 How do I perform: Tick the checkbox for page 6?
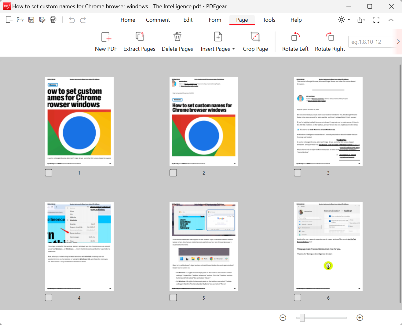[298, 297]
